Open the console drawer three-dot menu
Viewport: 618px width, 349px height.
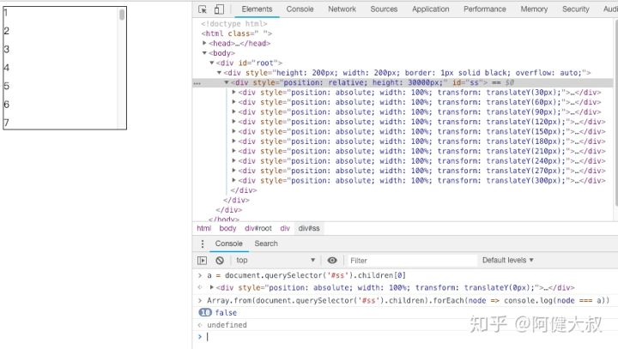[x=203, y=244]
